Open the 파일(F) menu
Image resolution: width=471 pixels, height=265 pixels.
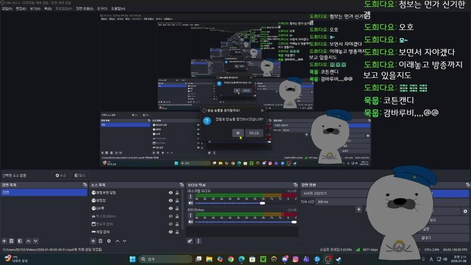[x=7, y=9]
